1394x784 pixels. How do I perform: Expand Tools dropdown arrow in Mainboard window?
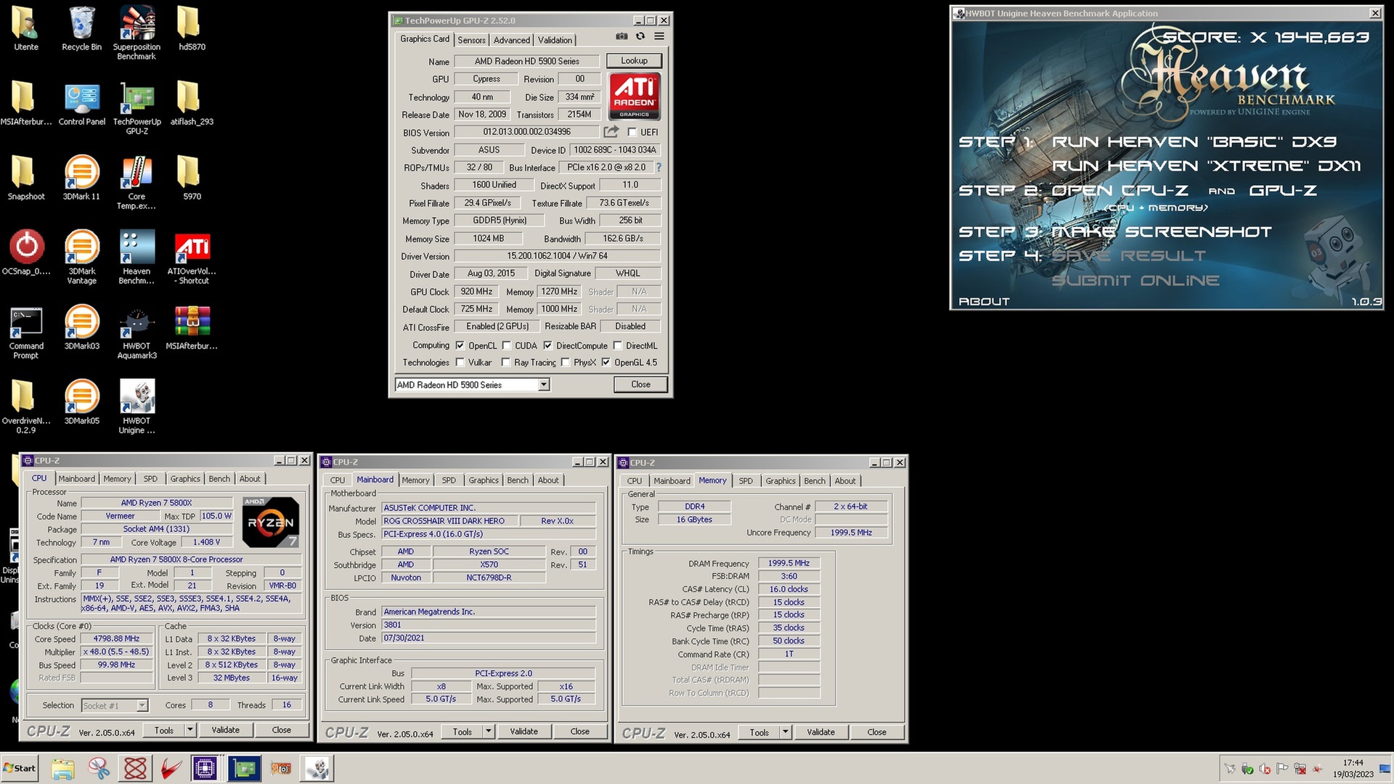[x=489, y=732]
